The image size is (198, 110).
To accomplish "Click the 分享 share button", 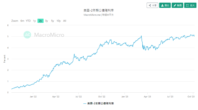I will 152,5.
